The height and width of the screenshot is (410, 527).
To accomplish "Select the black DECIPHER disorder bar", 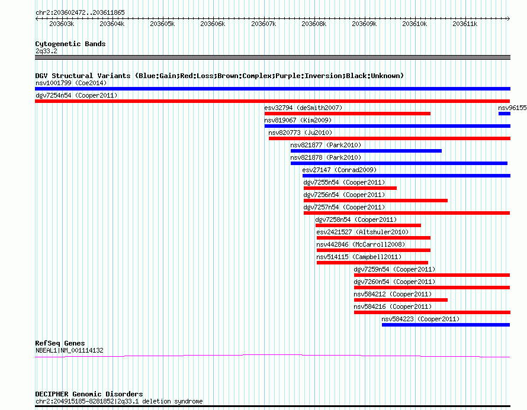I will point(272,406).
